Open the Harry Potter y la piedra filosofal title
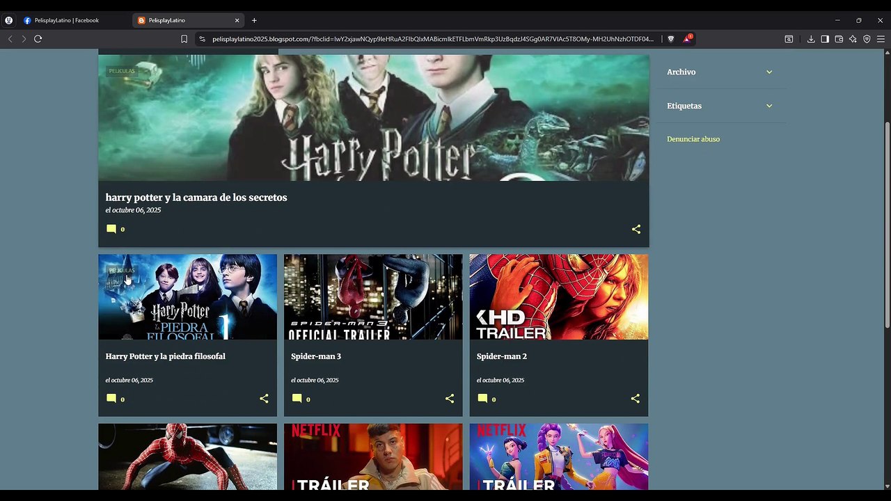Viewport: 891px width, 501px height. (166, 356)
